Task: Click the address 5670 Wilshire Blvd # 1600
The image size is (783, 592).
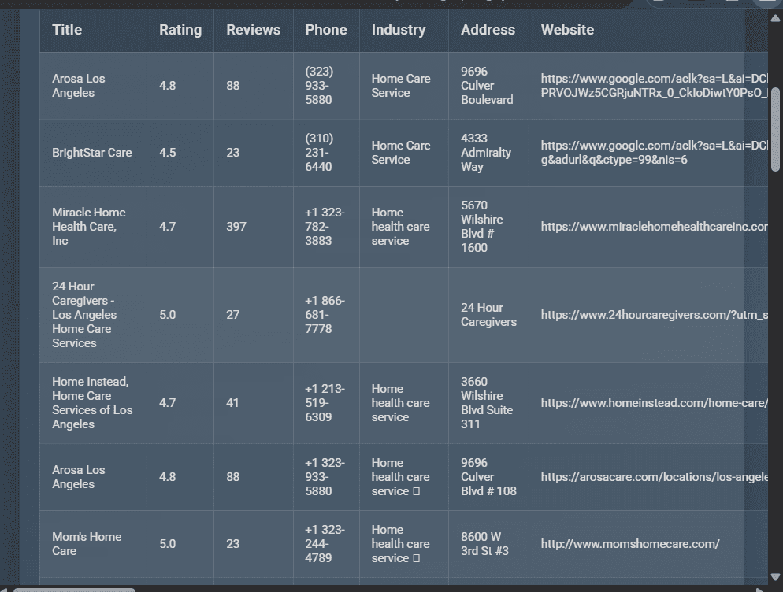Action: pyautogui.click(x=481, y=227)
